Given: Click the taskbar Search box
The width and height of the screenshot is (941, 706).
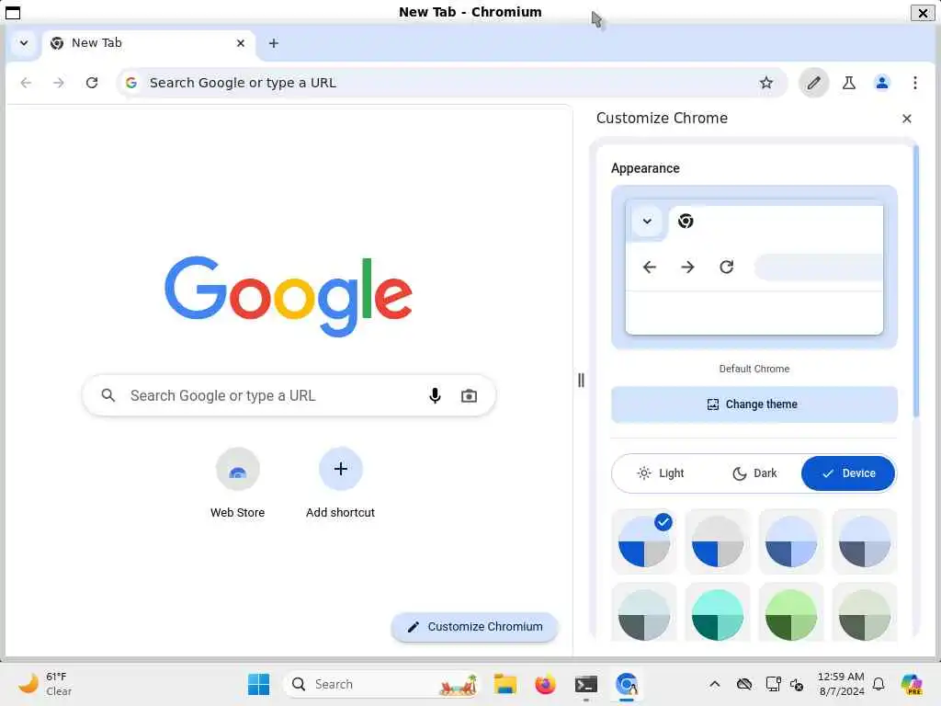Looking at the screenshot, I should coord(381,684).
